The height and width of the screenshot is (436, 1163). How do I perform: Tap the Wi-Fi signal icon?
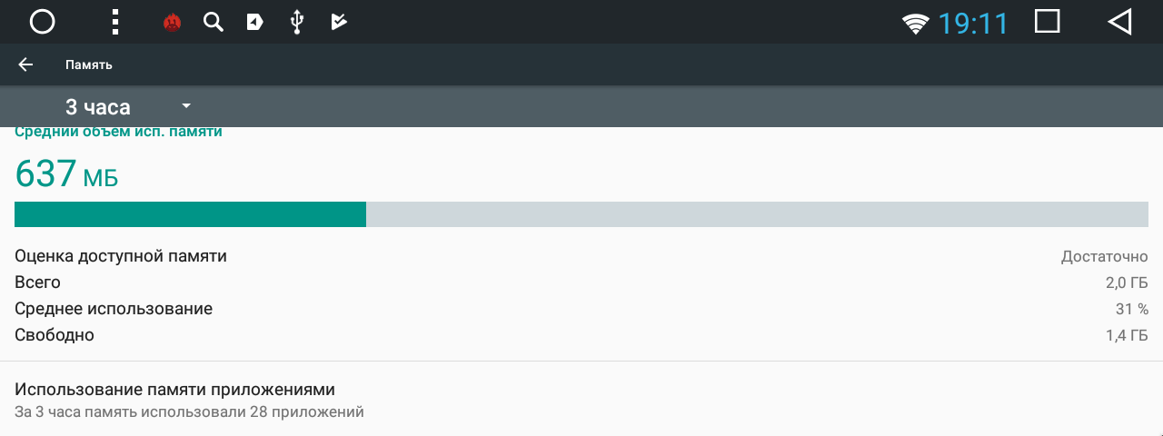click(916, 24)
